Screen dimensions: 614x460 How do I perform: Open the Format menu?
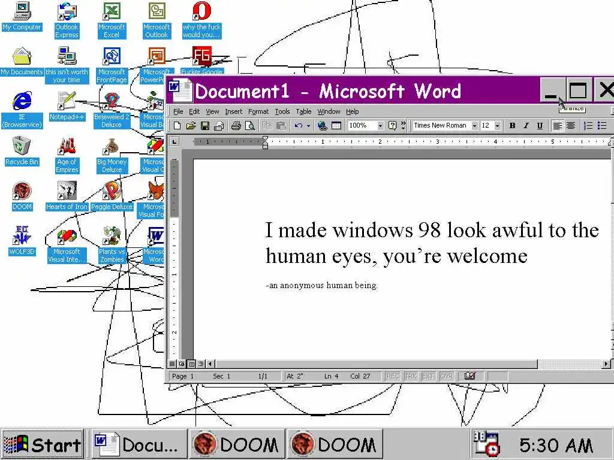tap(258, 111)
